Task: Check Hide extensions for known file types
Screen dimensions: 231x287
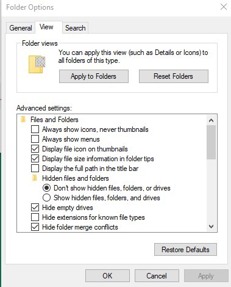Action: (x=35, y=217)
